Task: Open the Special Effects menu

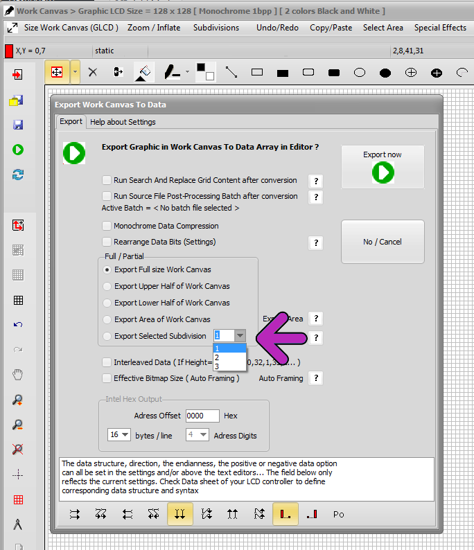Action: point(440,28)
